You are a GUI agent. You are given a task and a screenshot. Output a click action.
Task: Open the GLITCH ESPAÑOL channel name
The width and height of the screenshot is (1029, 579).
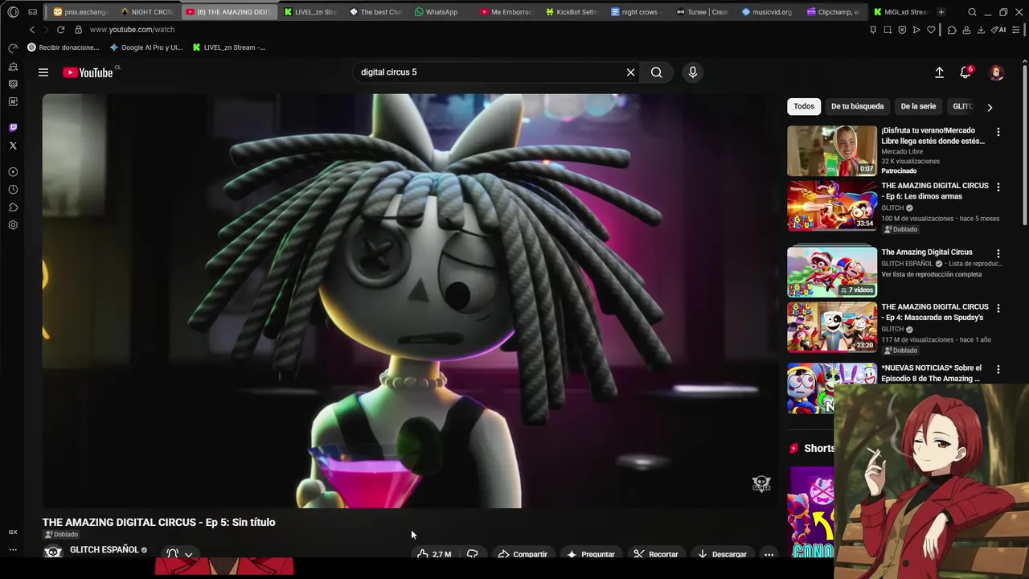click(x=105, y=550)
